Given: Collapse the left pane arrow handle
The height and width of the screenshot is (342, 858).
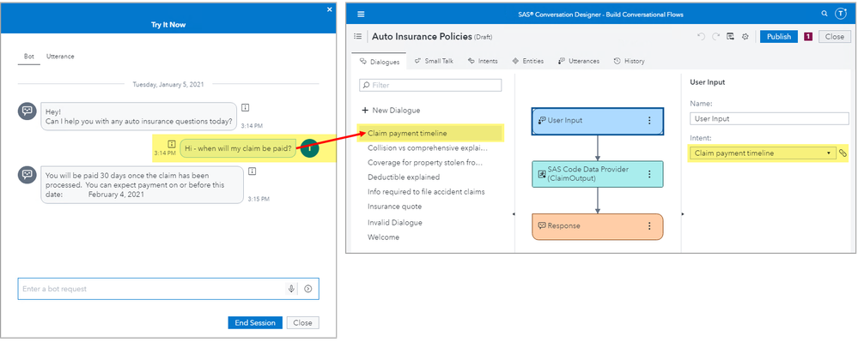Looking at the screenshot, I should 514,214.
